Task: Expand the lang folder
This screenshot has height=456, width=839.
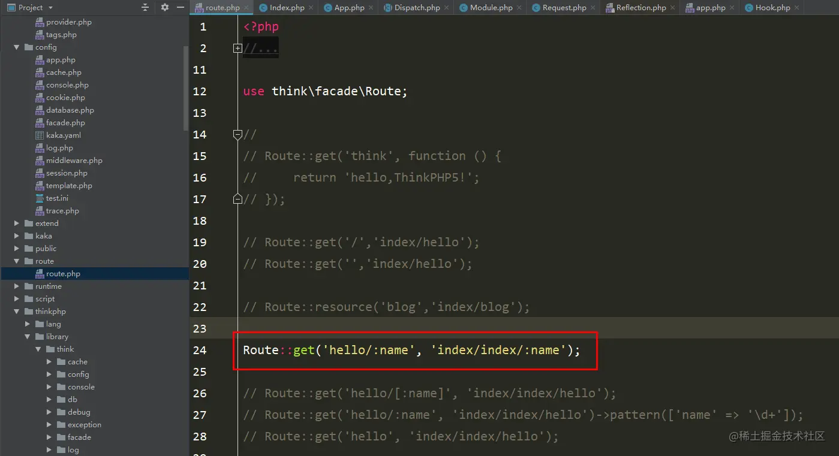Action: coord(28,324)
